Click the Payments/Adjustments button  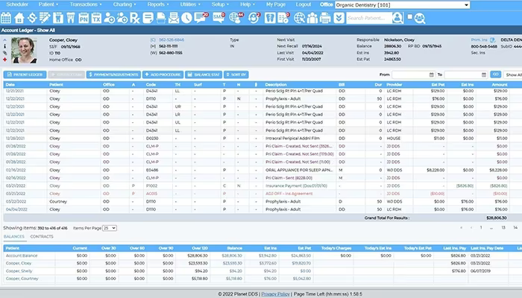113,74
